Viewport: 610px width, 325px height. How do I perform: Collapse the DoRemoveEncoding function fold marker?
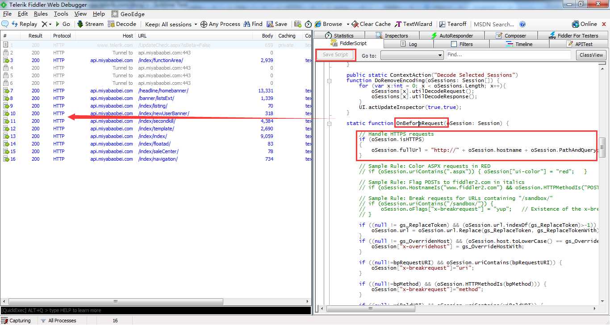pyautogui.click(x=329, y=81)
